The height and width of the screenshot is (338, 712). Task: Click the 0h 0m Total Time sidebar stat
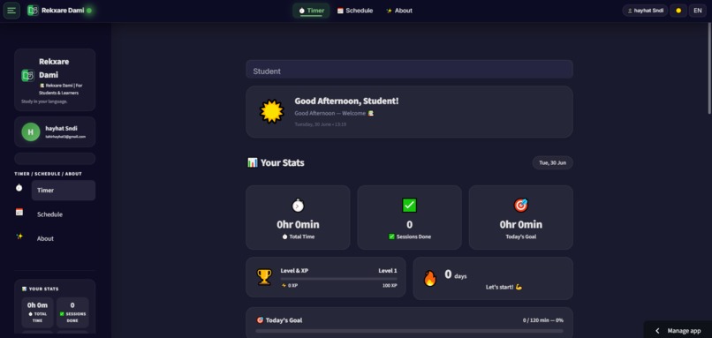tap(37, 312)
